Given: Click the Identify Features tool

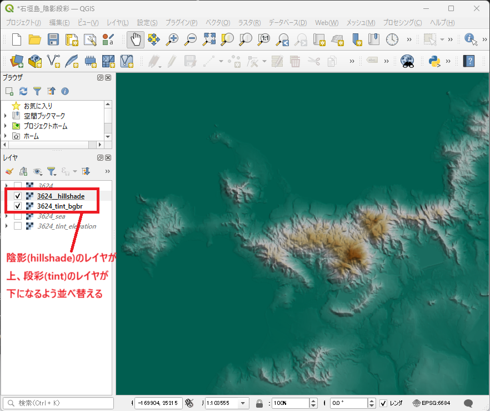Looking at the screenshot, I should (471, 39).
